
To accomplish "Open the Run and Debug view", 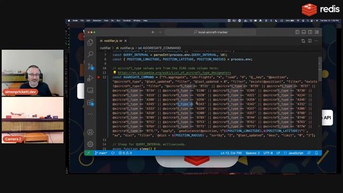I will (90, 78).
